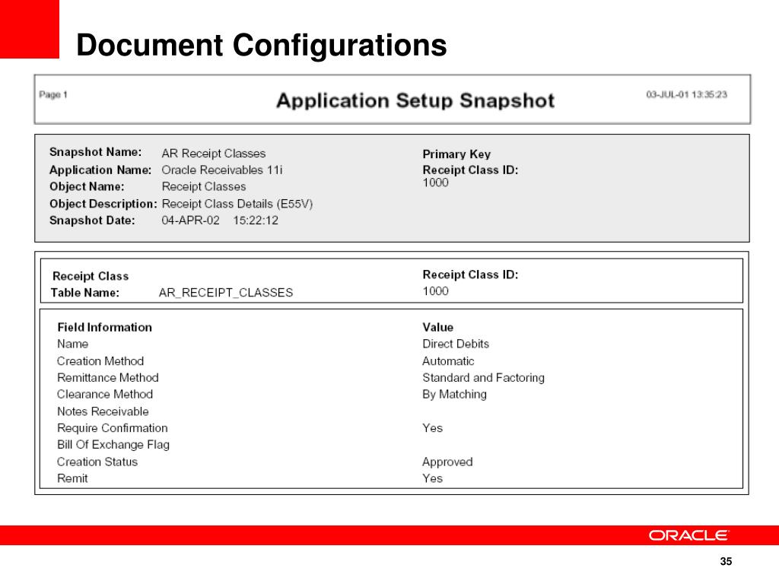
Task: Click the value 'Automatic'
Action: tap(448, 361)
